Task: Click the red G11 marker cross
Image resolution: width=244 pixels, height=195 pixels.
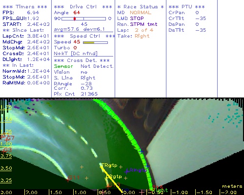Action: [x=68, y=180]
